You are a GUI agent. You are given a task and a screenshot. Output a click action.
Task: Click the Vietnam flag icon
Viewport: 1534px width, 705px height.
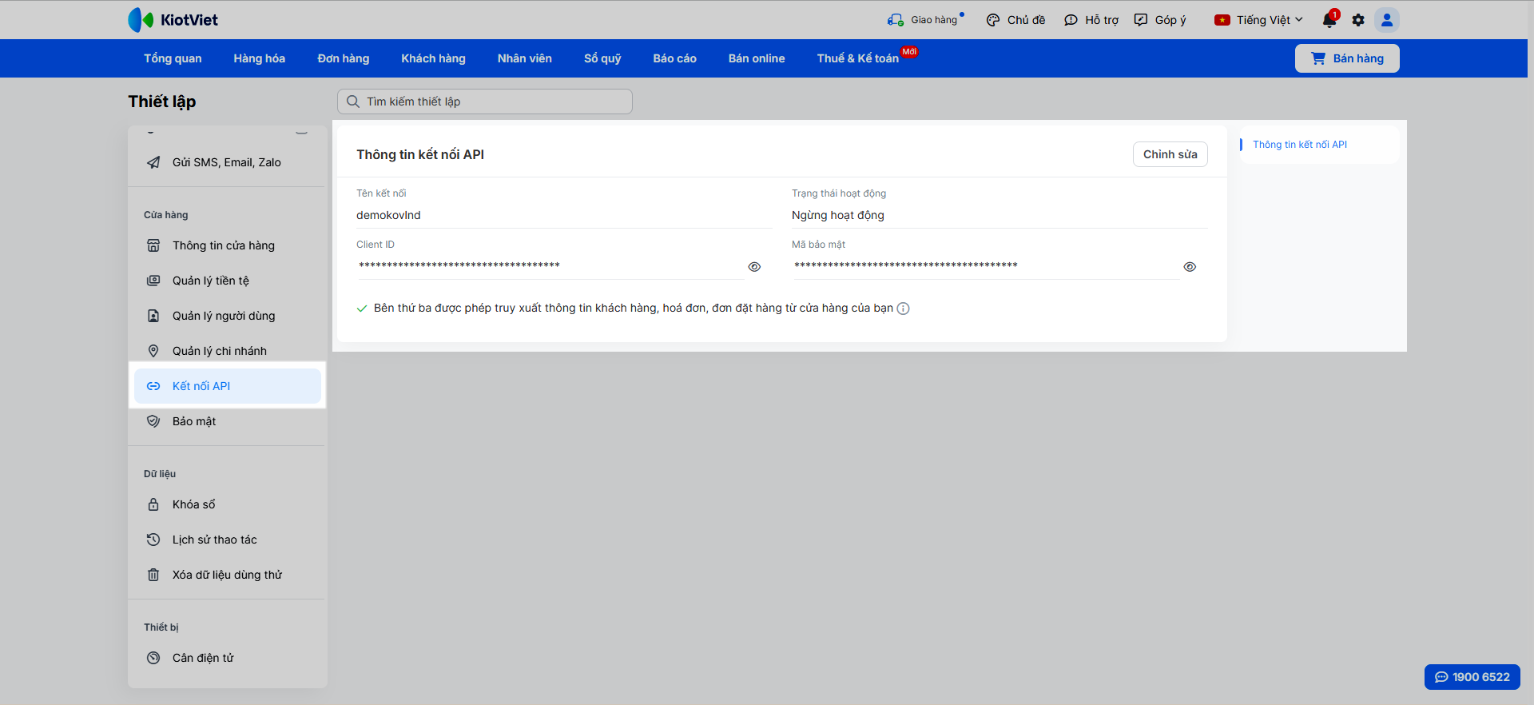1222,20
